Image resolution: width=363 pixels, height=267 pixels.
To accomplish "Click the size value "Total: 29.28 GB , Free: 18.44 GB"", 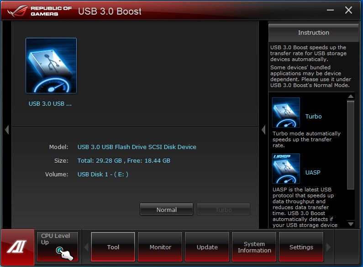I will coord(124,160).
